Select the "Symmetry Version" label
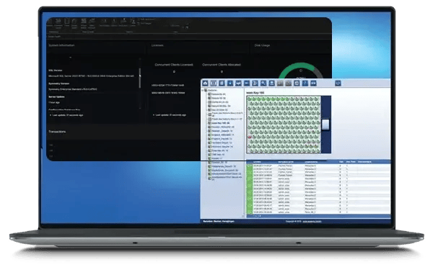The height and width of the screenshot is (280, 433). pyautogui.click(x=59, y=83)
